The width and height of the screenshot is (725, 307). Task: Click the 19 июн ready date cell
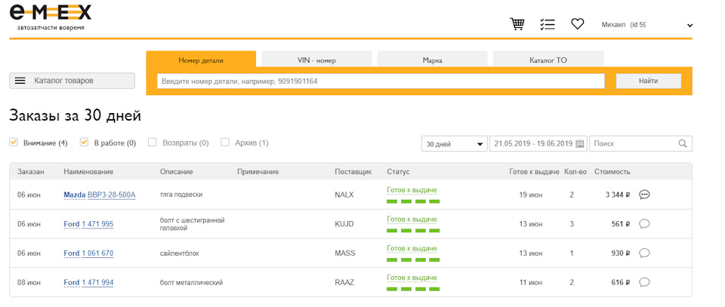(530, 195)
